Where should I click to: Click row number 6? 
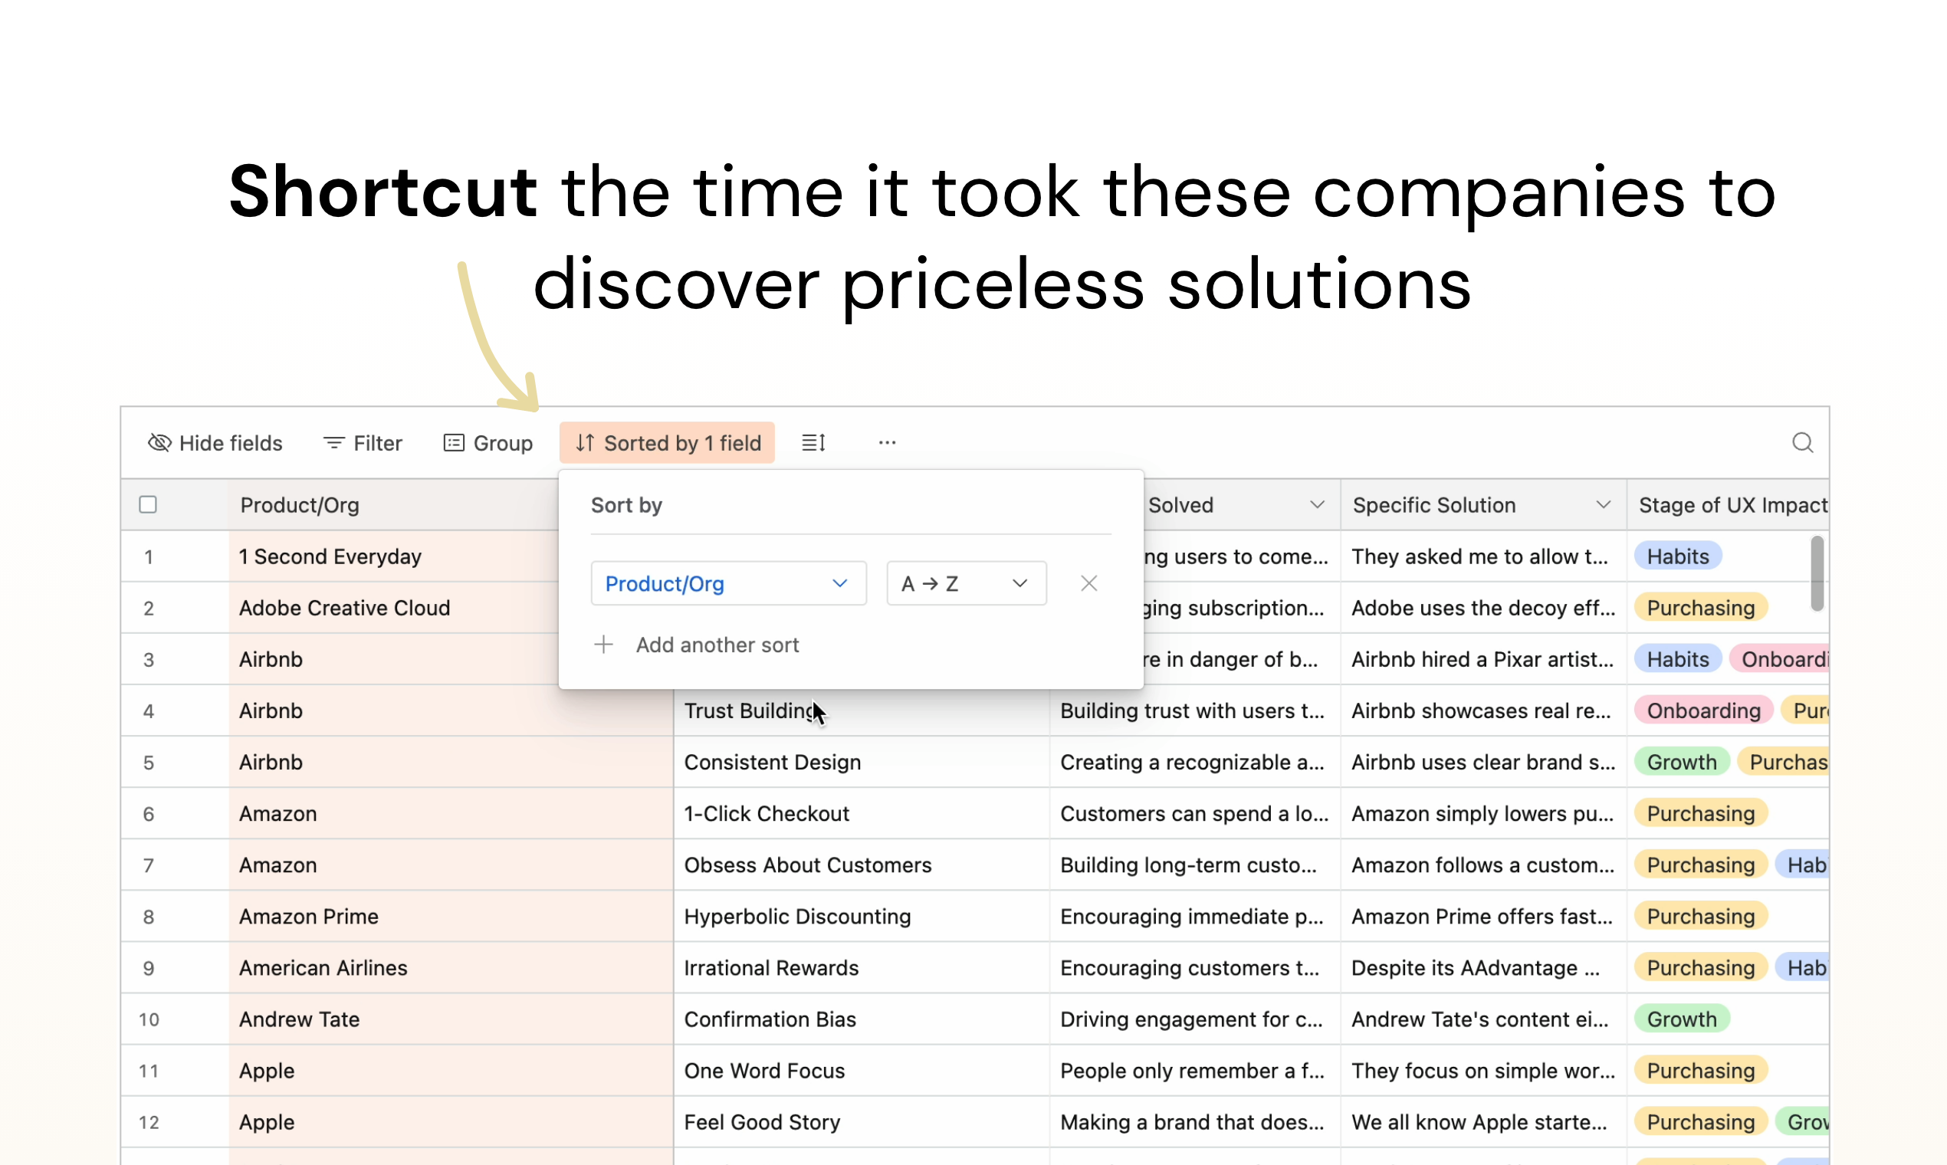[x=149, y=814]
